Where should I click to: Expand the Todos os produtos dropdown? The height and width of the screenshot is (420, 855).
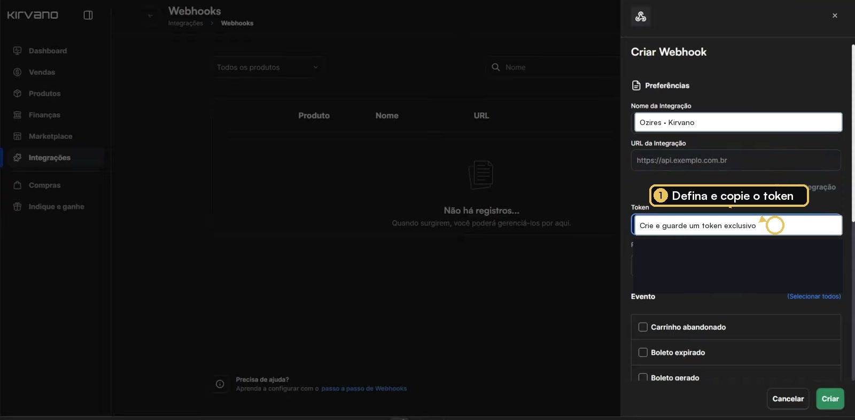click(267, 67)
